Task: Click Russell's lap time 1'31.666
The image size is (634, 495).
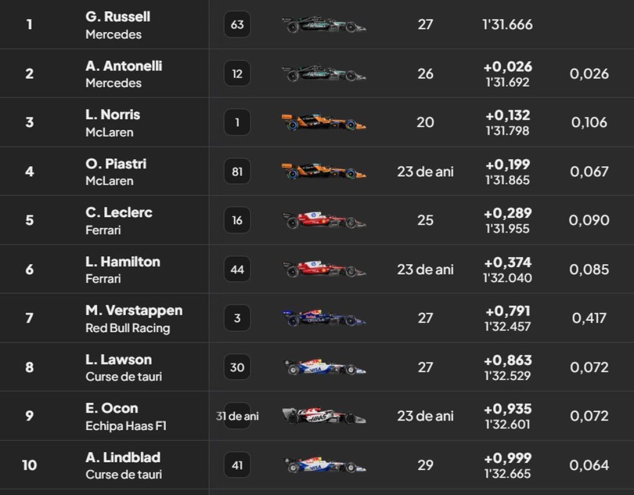Action: point(507,25)
